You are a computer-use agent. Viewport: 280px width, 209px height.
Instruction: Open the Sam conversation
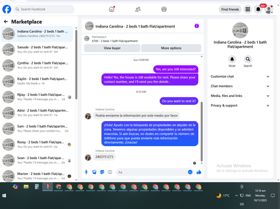pyautogui.click(x=37, y=128)
